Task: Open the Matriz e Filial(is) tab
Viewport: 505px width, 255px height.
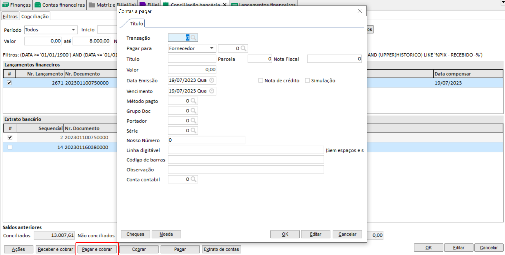Action: tap(112, 5)
